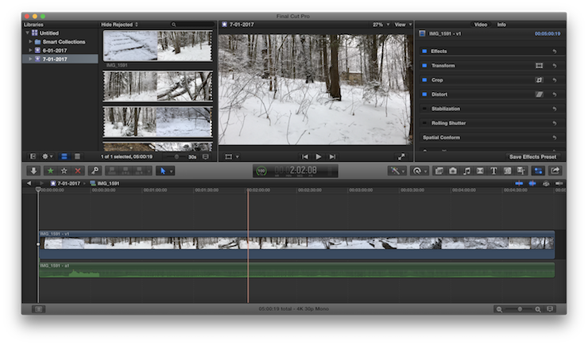588x345 pixels.
Task: Click the import media arrow icon
Action: click(x=33, y=171)
